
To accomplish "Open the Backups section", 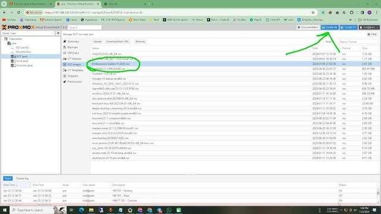I will [x=73, y=47].
